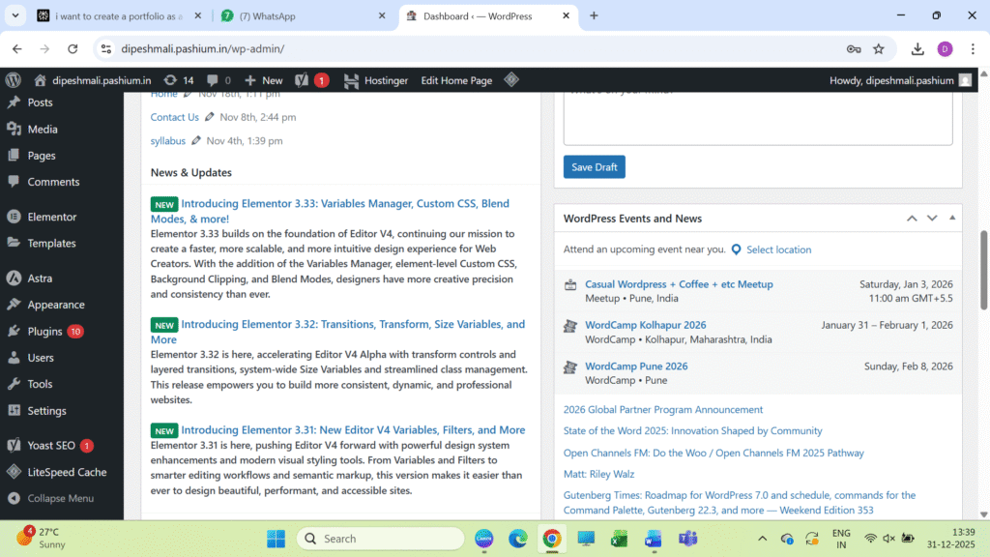Open the Yoast SEO admin bar icon
990x557 pixels.
302,80
